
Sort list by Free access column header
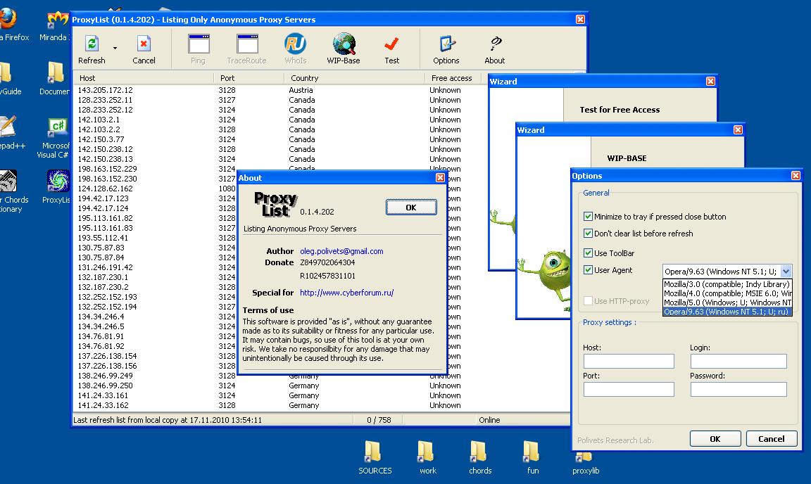click(x=453, y=78)
